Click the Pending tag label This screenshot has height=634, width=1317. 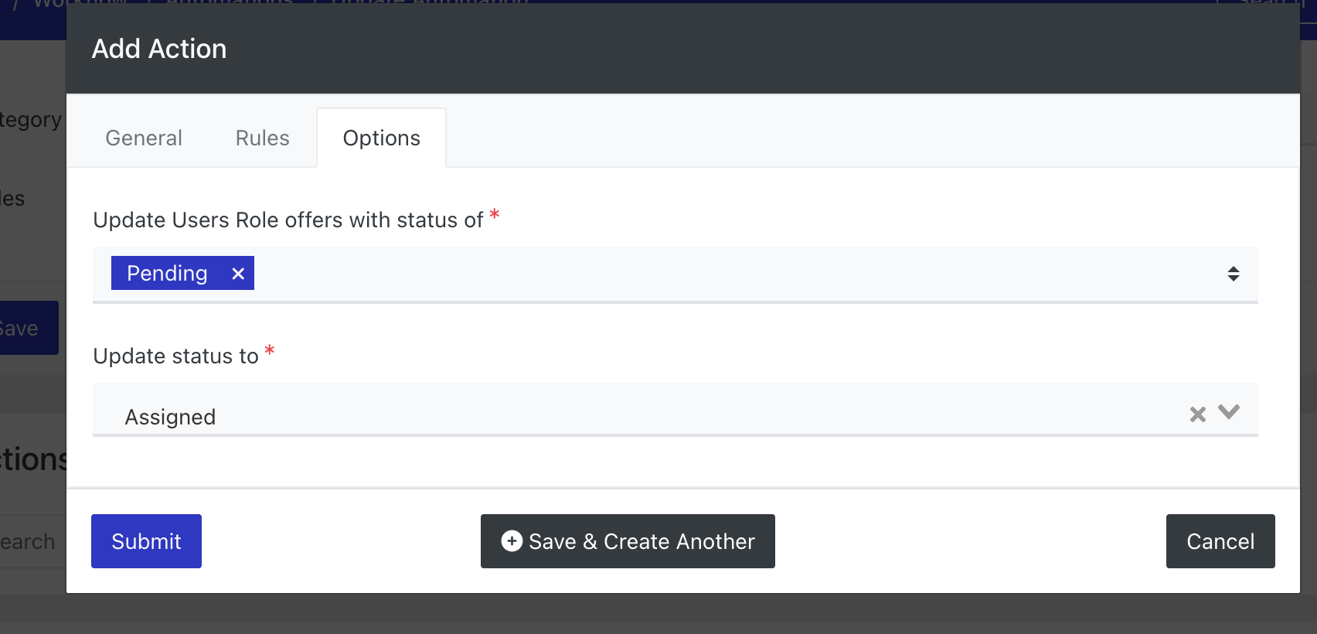coord(167,274)
